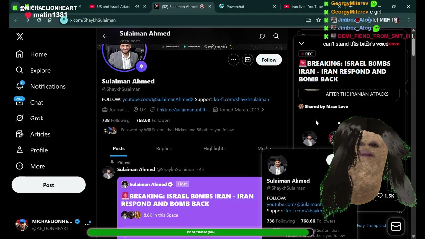Click the browser back arrow

(x=16, y=20)
